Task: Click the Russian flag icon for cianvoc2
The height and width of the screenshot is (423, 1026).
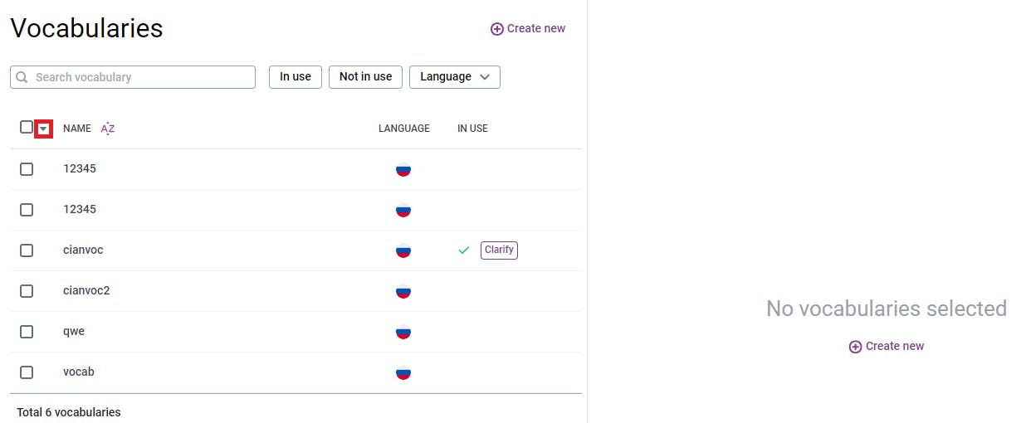Action: [403, 291]
